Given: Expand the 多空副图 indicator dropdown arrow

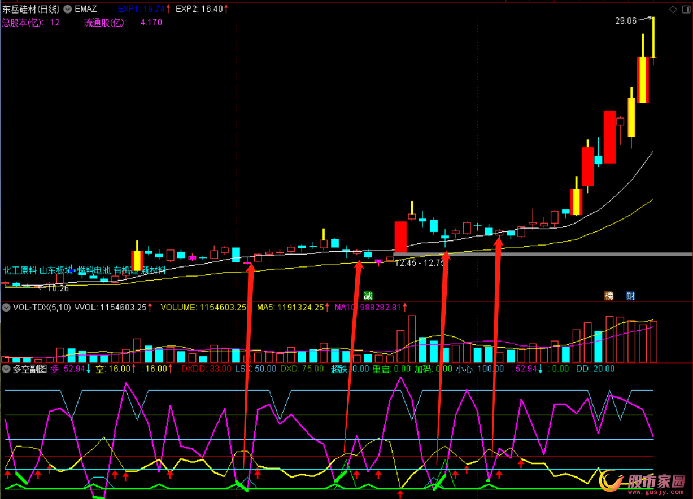Looking at the screenshot, I should 6,369.
